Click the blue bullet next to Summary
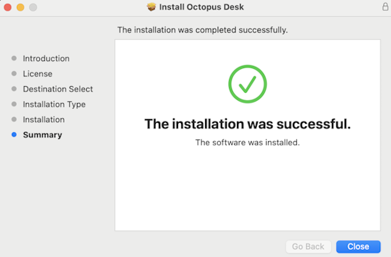391x257 pixels. (x=14, y=135)
